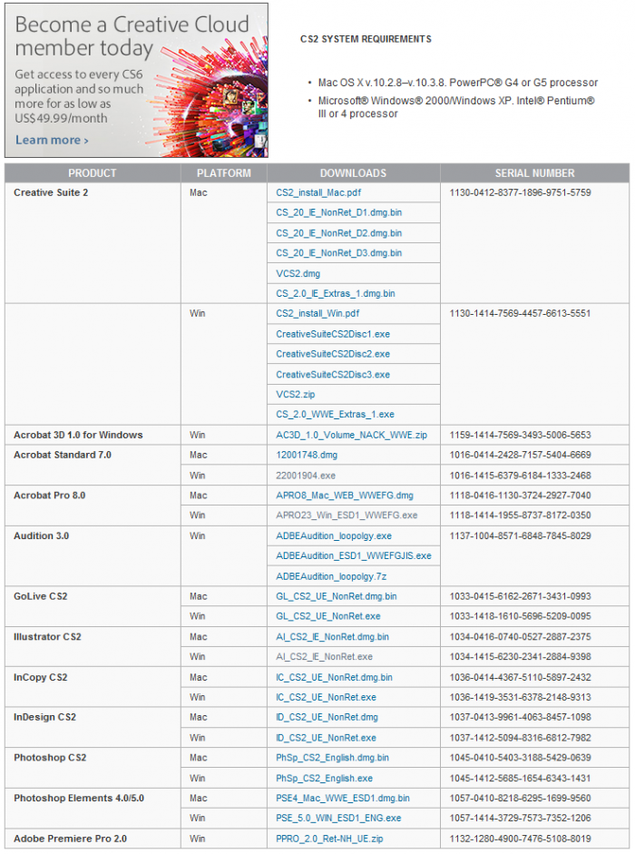Download ADBEAudition_loopolgy.7z archive
This screenshot has height=854, width=635.
pyautogui.click(x=331, y=576)
